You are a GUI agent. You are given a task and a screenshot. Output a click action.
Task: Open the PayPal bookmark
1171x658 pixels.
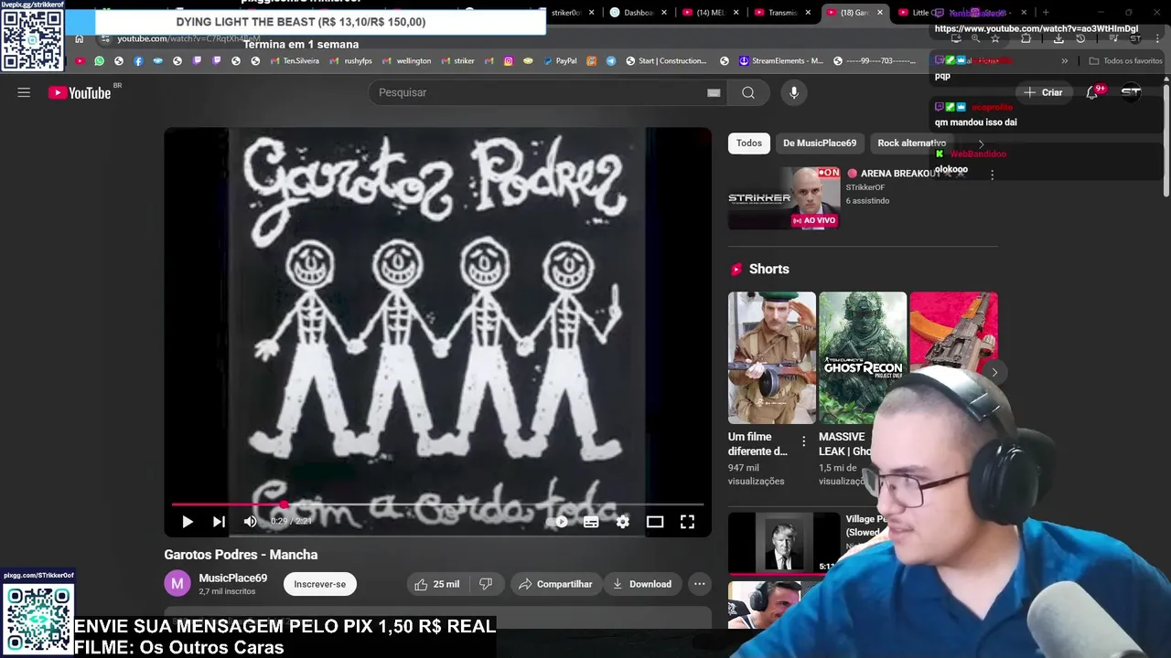[x=560, y=61]
